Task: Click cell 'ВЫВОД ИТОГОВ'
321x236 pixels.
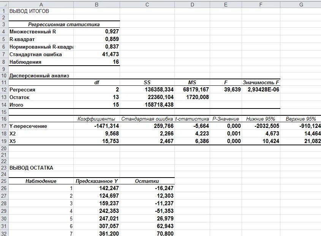Action: click(x=41, y=11)
